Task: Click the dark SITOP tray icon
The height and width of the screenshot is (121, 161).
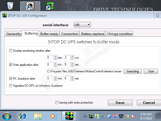Action: coord(91,116)
